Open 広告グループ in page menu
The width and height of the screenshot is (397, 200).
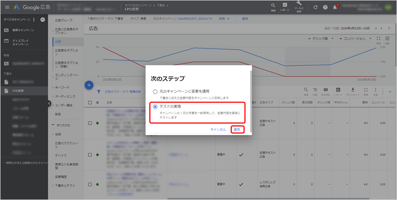pyautogui.click(x=64, y=20)
